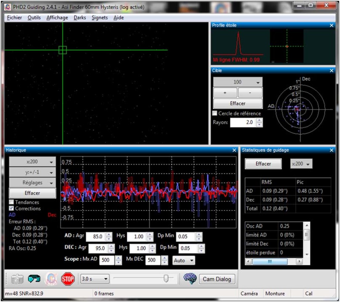
Task: Enable the Tendances checkbox
Action: coord(12,202)
